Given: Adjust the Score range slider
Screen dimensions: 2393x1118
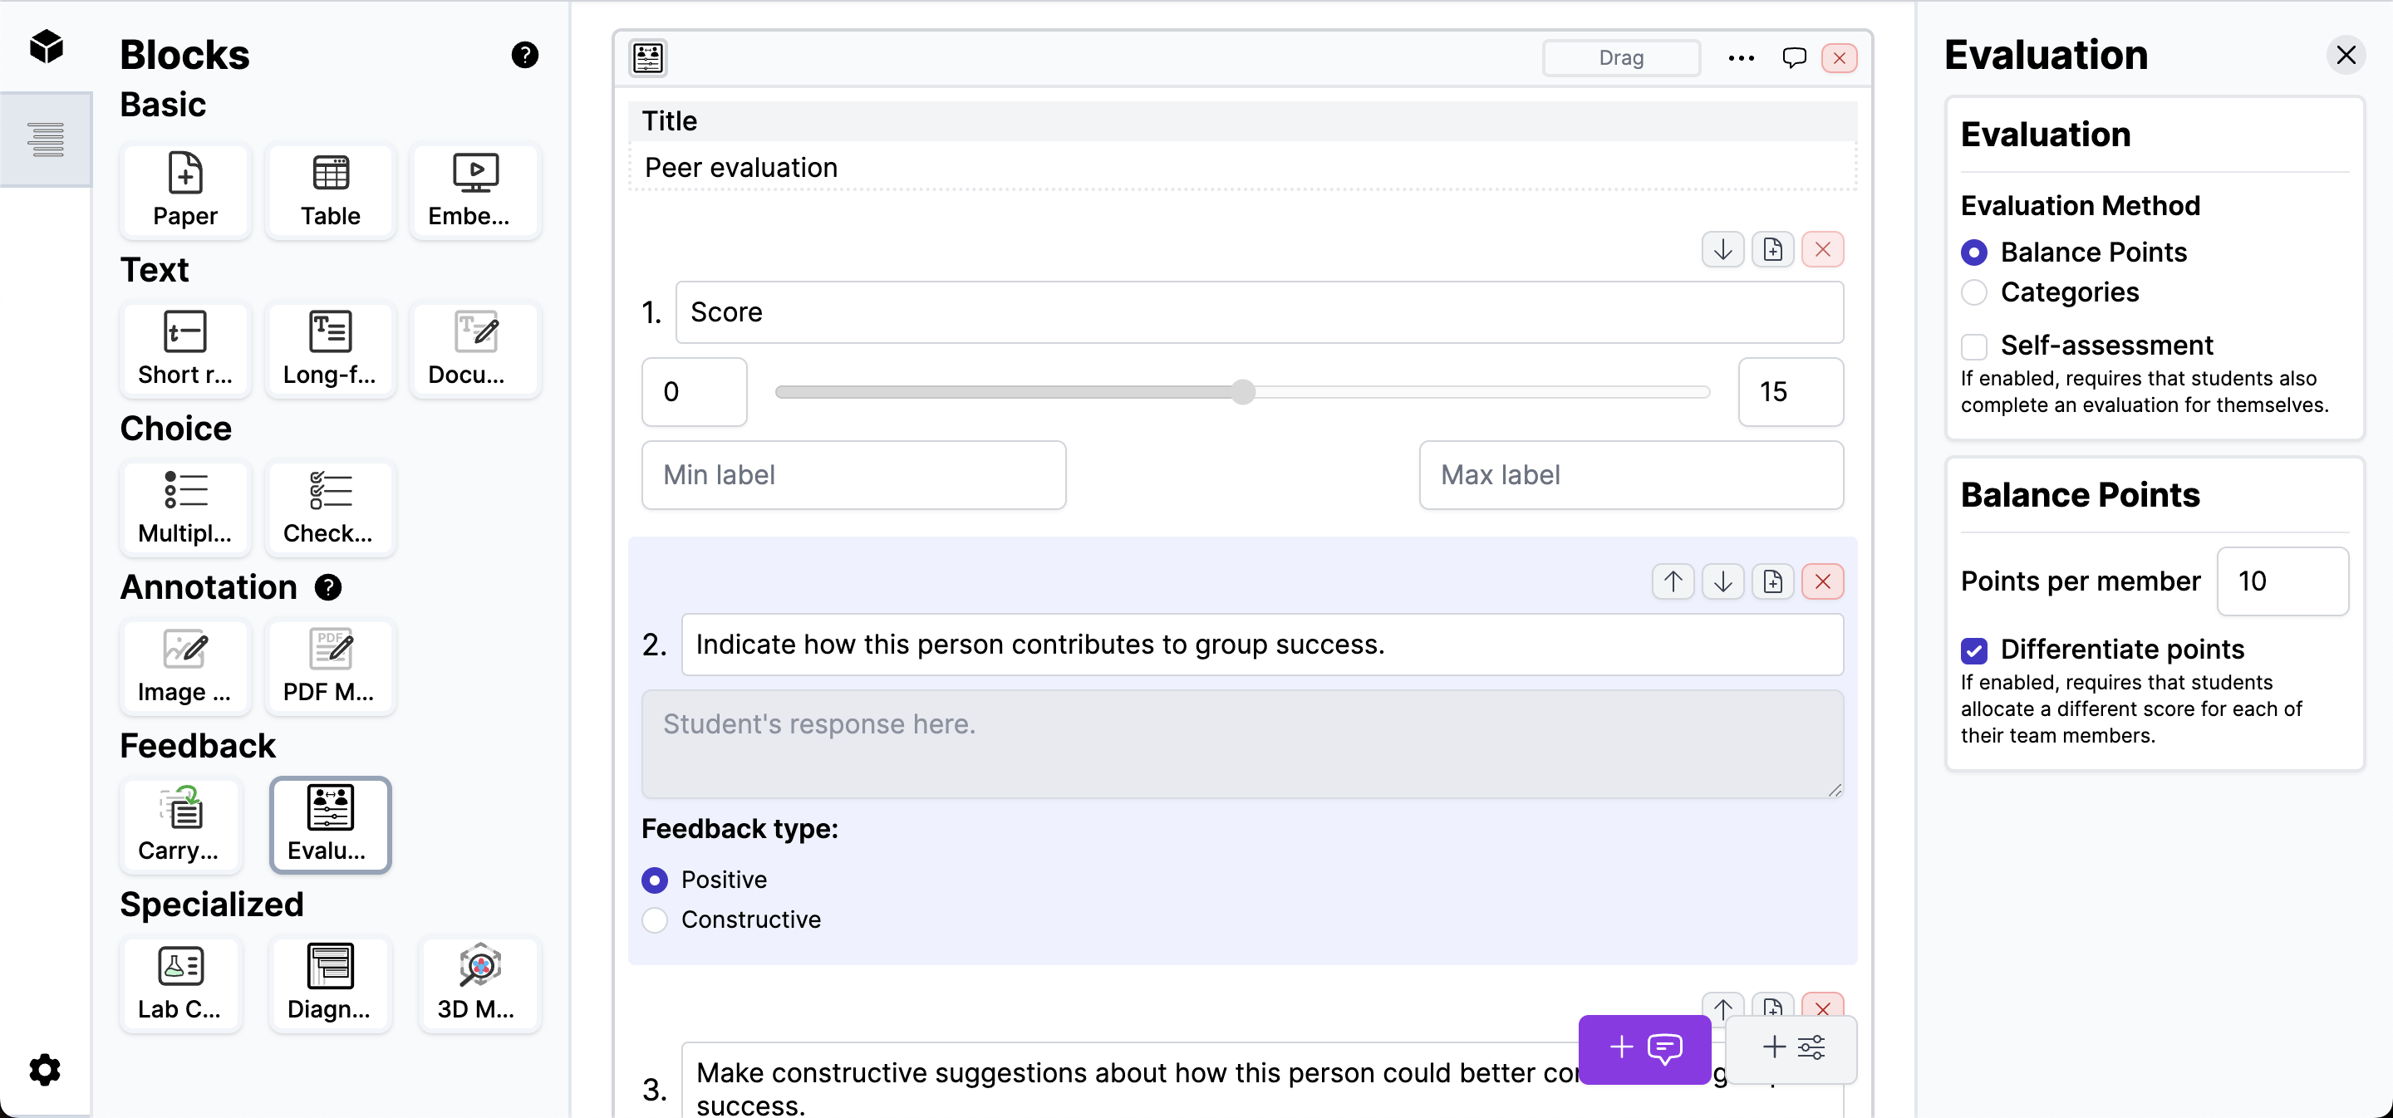Looking at the screenshot, I should click(1243, 392).
